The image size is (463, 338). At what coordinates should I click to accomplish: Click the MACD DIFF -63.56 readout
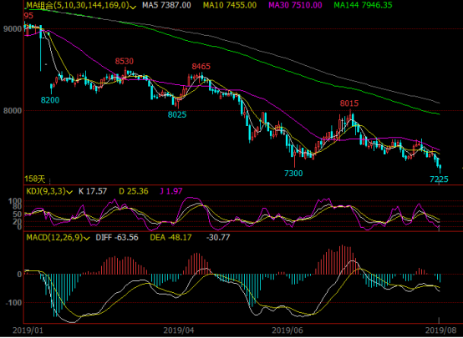[117, 238]
